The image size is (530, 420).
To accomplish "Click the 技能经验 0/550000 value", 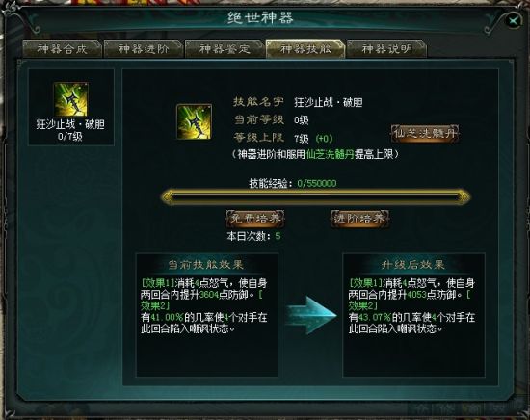I will coord(317,183).
